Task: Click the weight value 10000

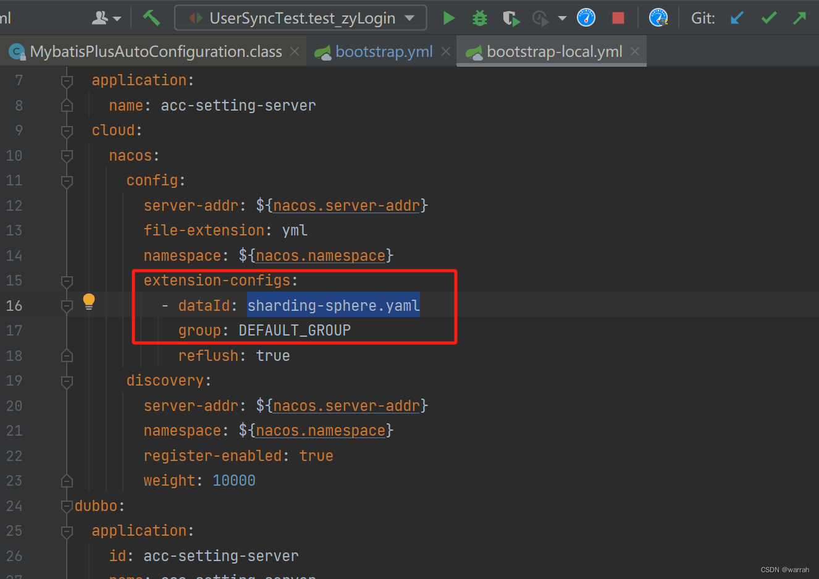Action: click(234, 480)
